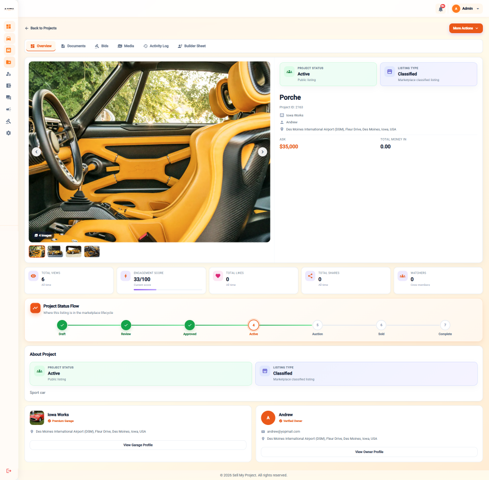This screenshot has height=480, width=489.
Task: Open the More Actions dropdown
Action: point(466,28)
